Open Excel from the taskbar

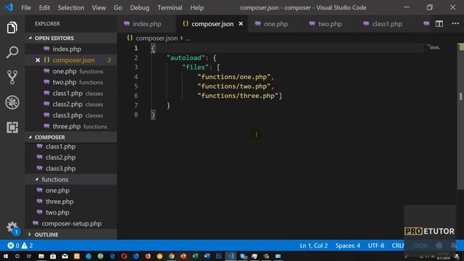click(195, 256)
